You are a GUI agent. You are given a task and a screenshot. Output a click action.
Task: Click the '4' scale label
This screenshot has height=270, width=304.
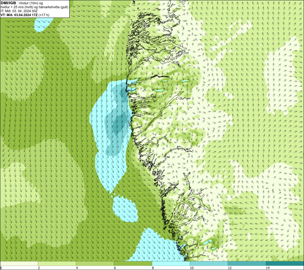pyautogui.click(x=77, y=268)
